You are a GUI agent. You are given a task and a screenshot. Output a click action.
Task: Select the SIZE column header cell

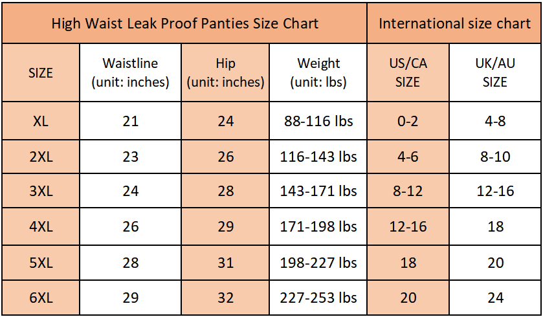pos(40,73)
